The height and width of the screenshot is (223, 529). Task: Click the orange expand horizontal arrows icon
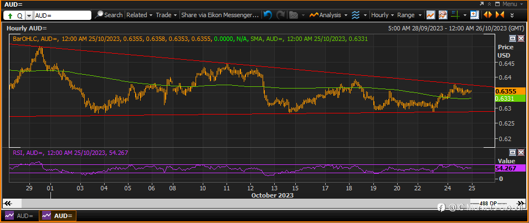[487, 15]
